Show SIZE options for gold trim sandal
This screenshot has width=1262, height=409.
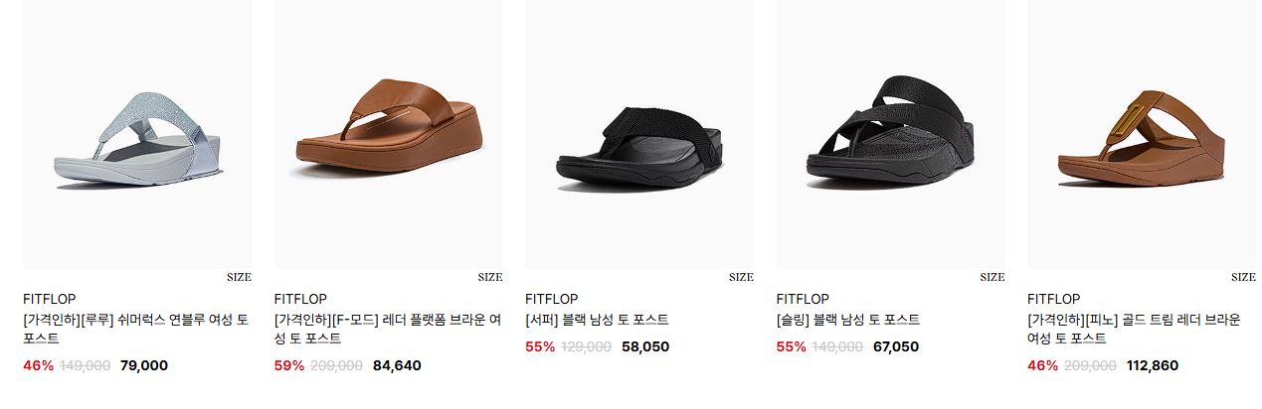pos(1243,278)
